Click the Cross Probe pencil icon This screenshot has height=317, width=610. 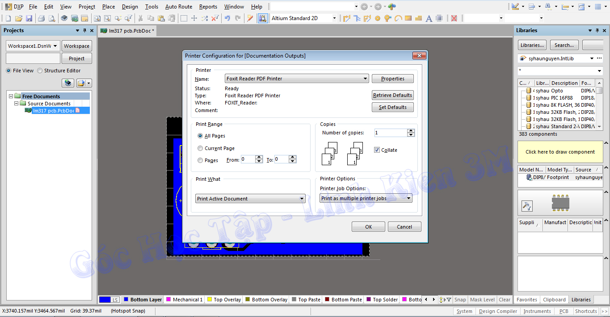point(250,18)
